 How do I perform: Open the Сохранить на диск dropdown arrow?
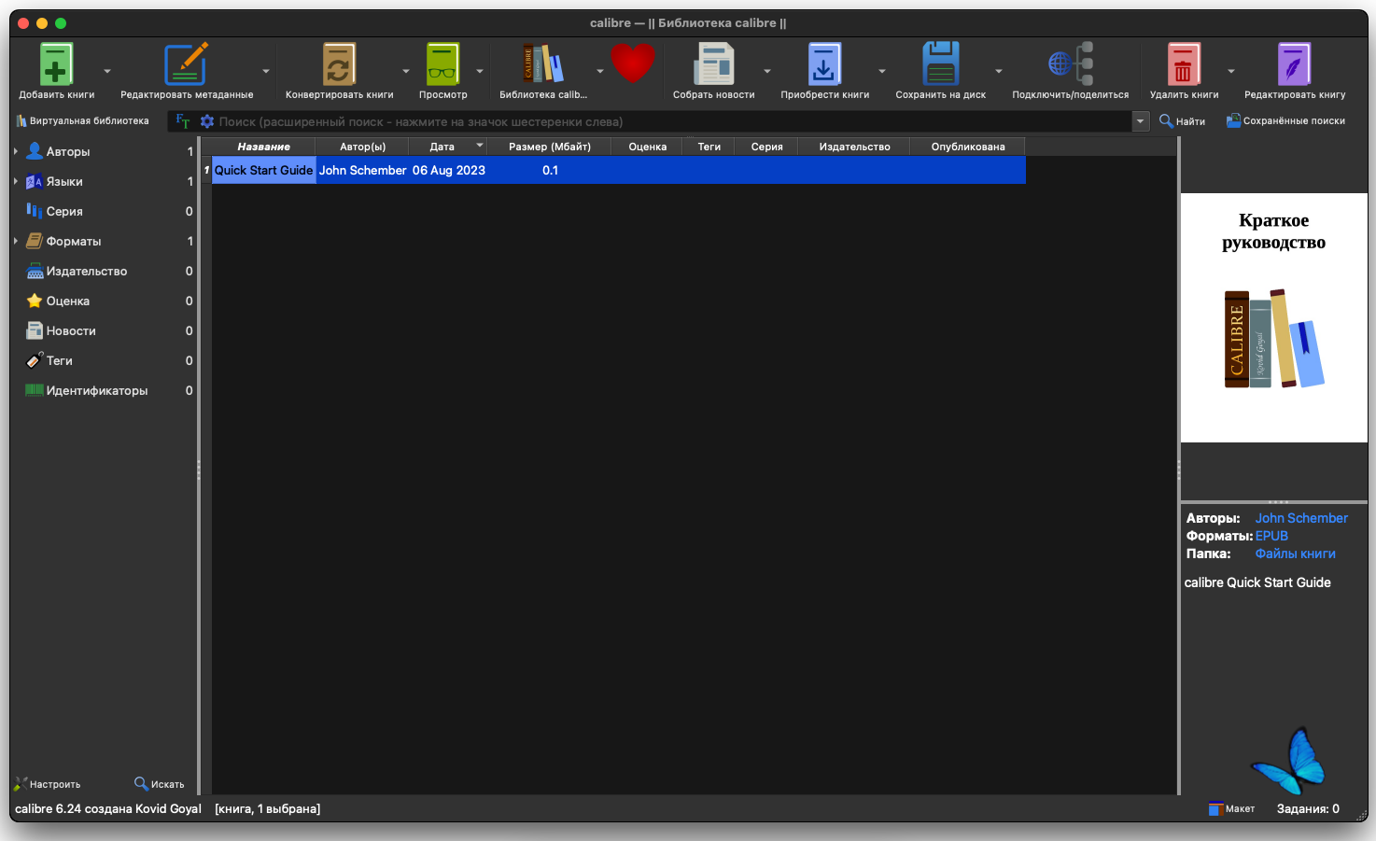(x=999, y=71)
